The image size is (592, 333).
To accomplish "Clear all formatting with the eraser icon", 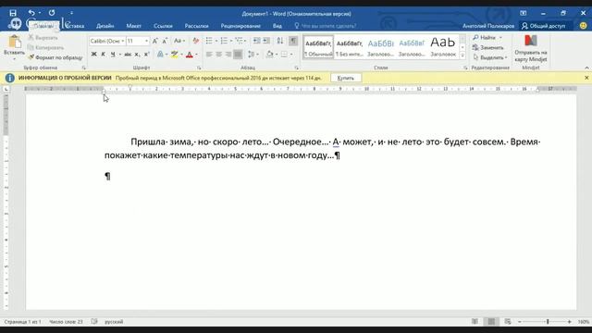I will [195, 41].
